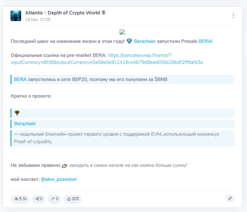Open the BERA link in the BEP20 quote
247x212 pixels.
click(20, 79)
